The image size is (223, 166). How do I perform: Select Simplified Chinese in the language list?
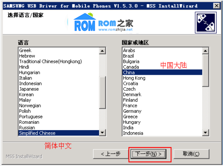59,133
